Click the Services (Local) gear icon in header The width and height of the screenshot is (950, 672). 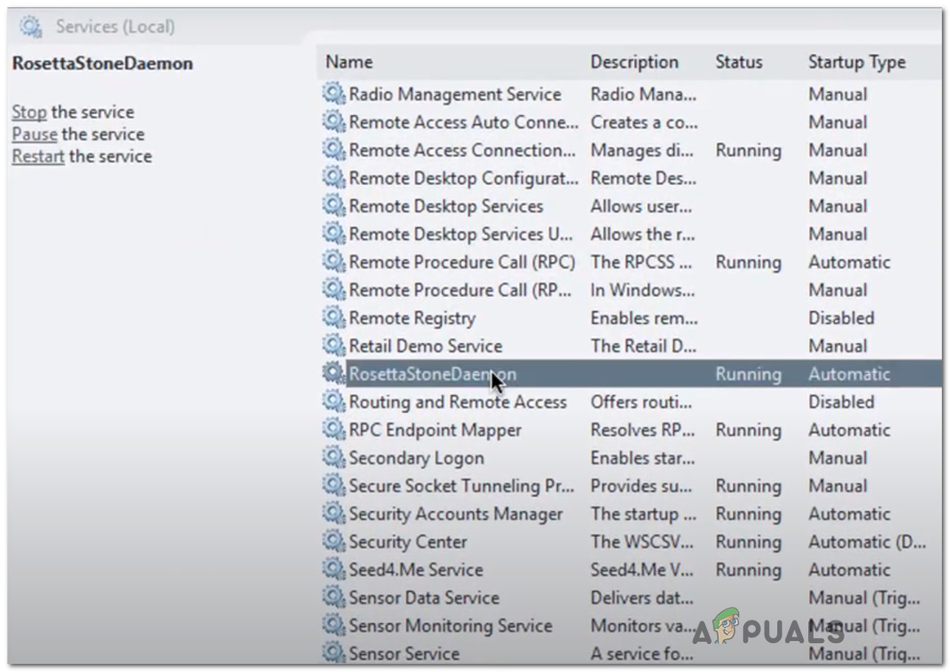[31, 27]
